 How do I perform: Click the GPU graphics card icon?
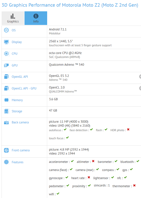coord(6,65)
